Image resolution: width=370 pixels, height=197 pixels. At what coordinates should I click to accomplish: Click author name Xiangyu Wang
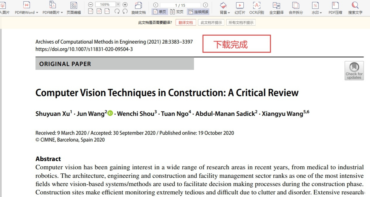282,114
